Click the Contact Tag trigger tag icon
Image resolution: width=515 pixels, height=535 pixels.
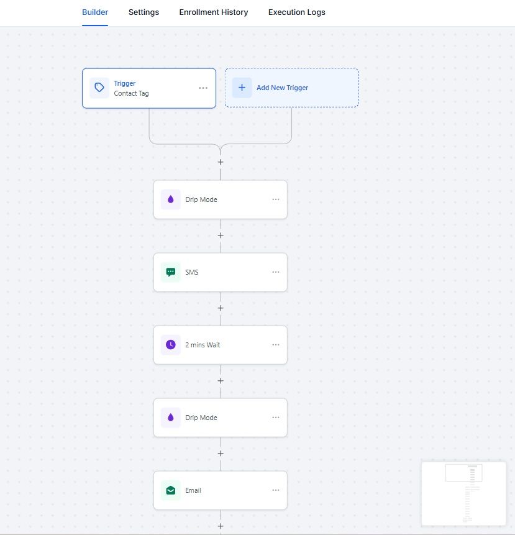pos(99,88)
